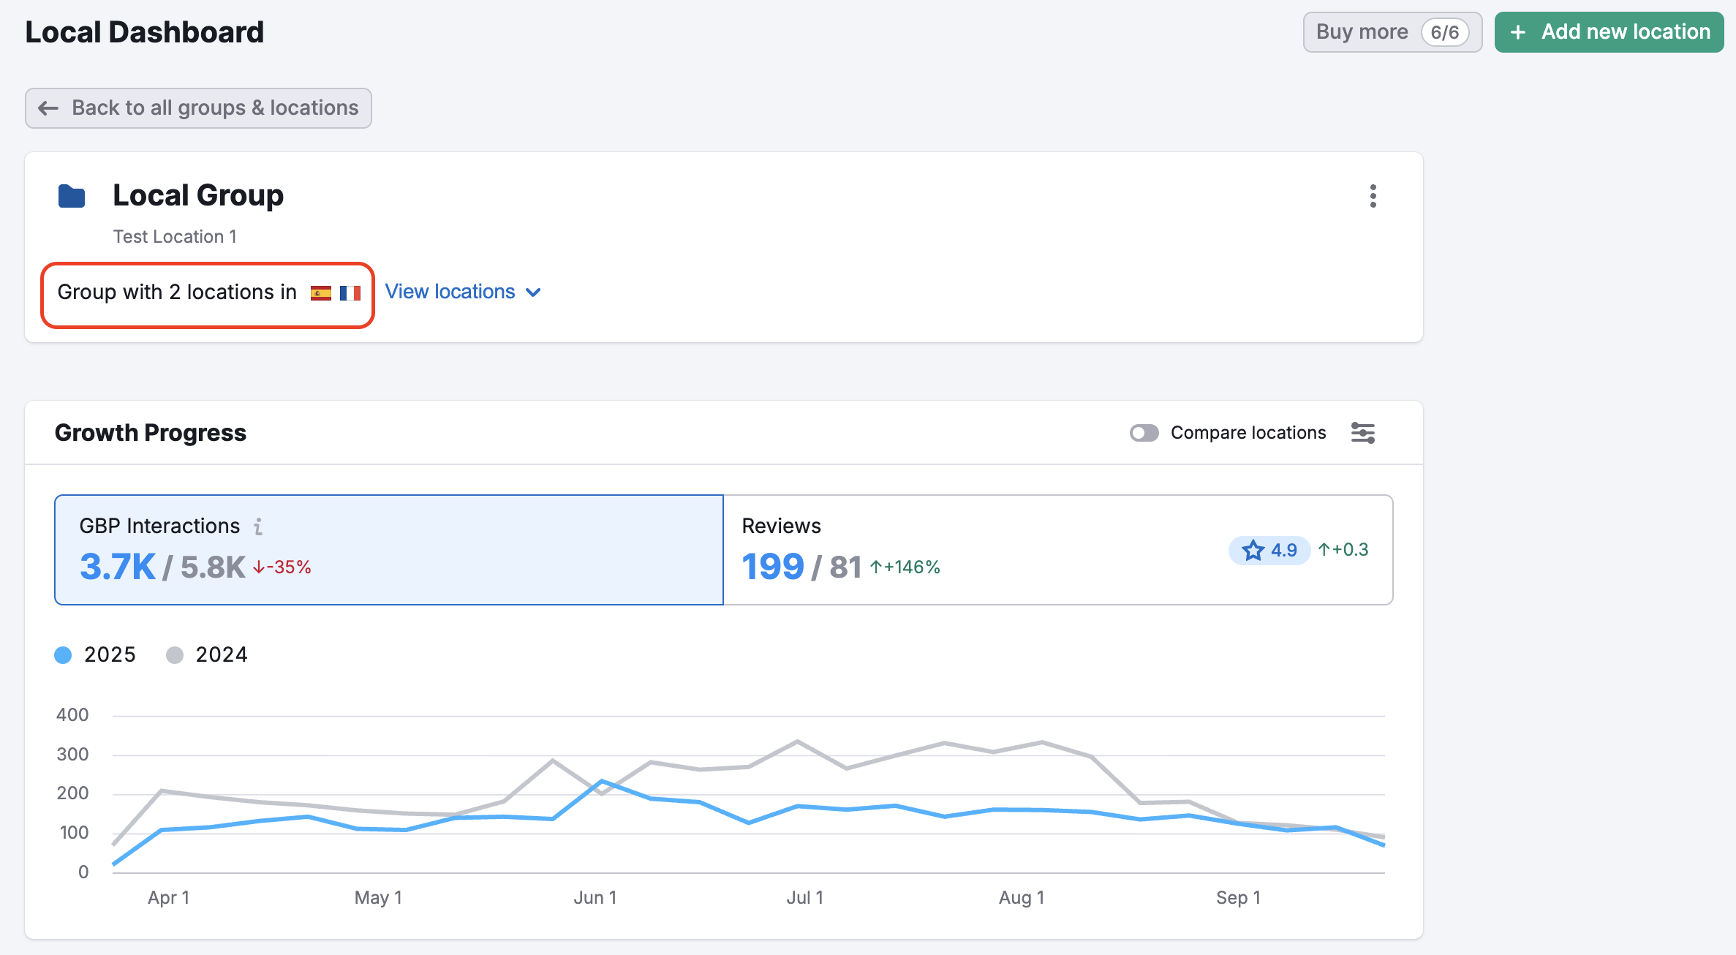The height and width of the screenshot is (955, 1736).
Task: Expand the View locations dropdown
Action: (x=450, y=292)
